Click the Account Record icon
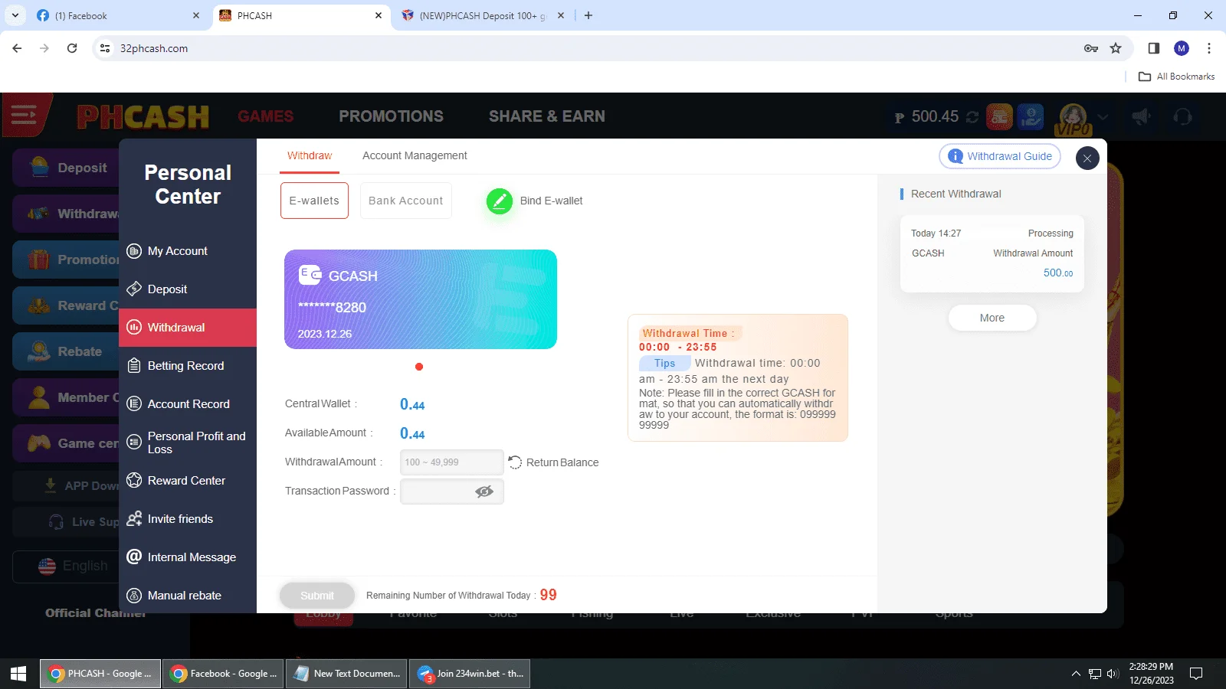The height and width of the screenshot is (689, 1226). coord(134,404)
